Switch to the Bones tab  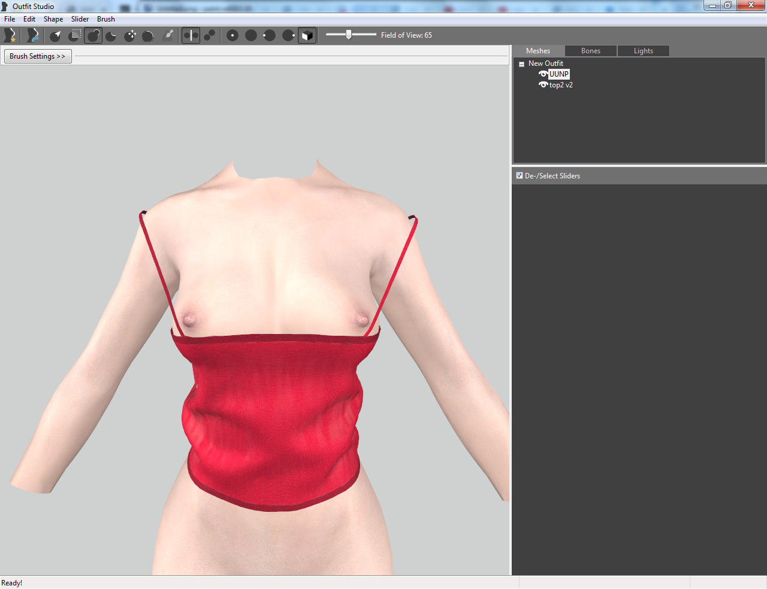pyautogui.click(x=591, y=51)
